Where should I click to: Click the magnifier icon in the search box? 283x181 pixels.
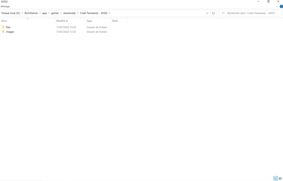click(223, 13)
